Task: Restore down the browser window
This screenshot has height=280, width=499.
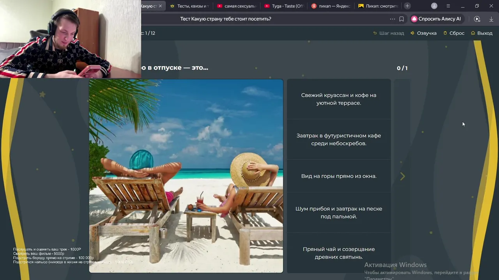Action: click(x=477, y=6)
